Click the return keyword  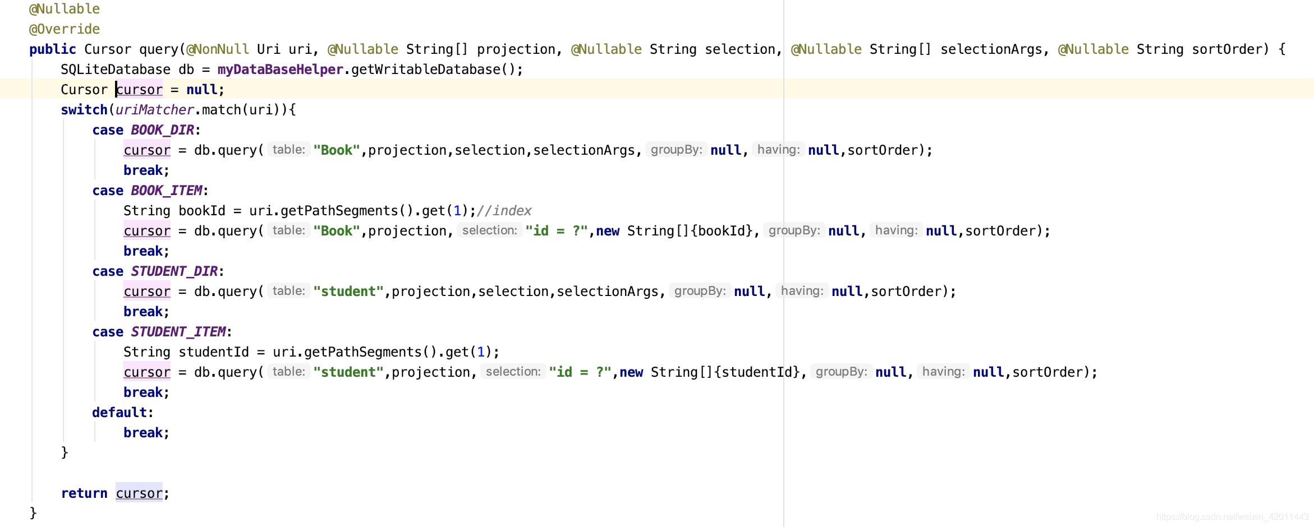tap(84, 493)
